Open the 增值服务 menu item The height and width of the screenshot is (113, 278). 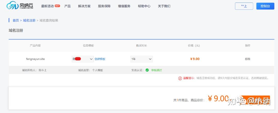tap(124, 6)
